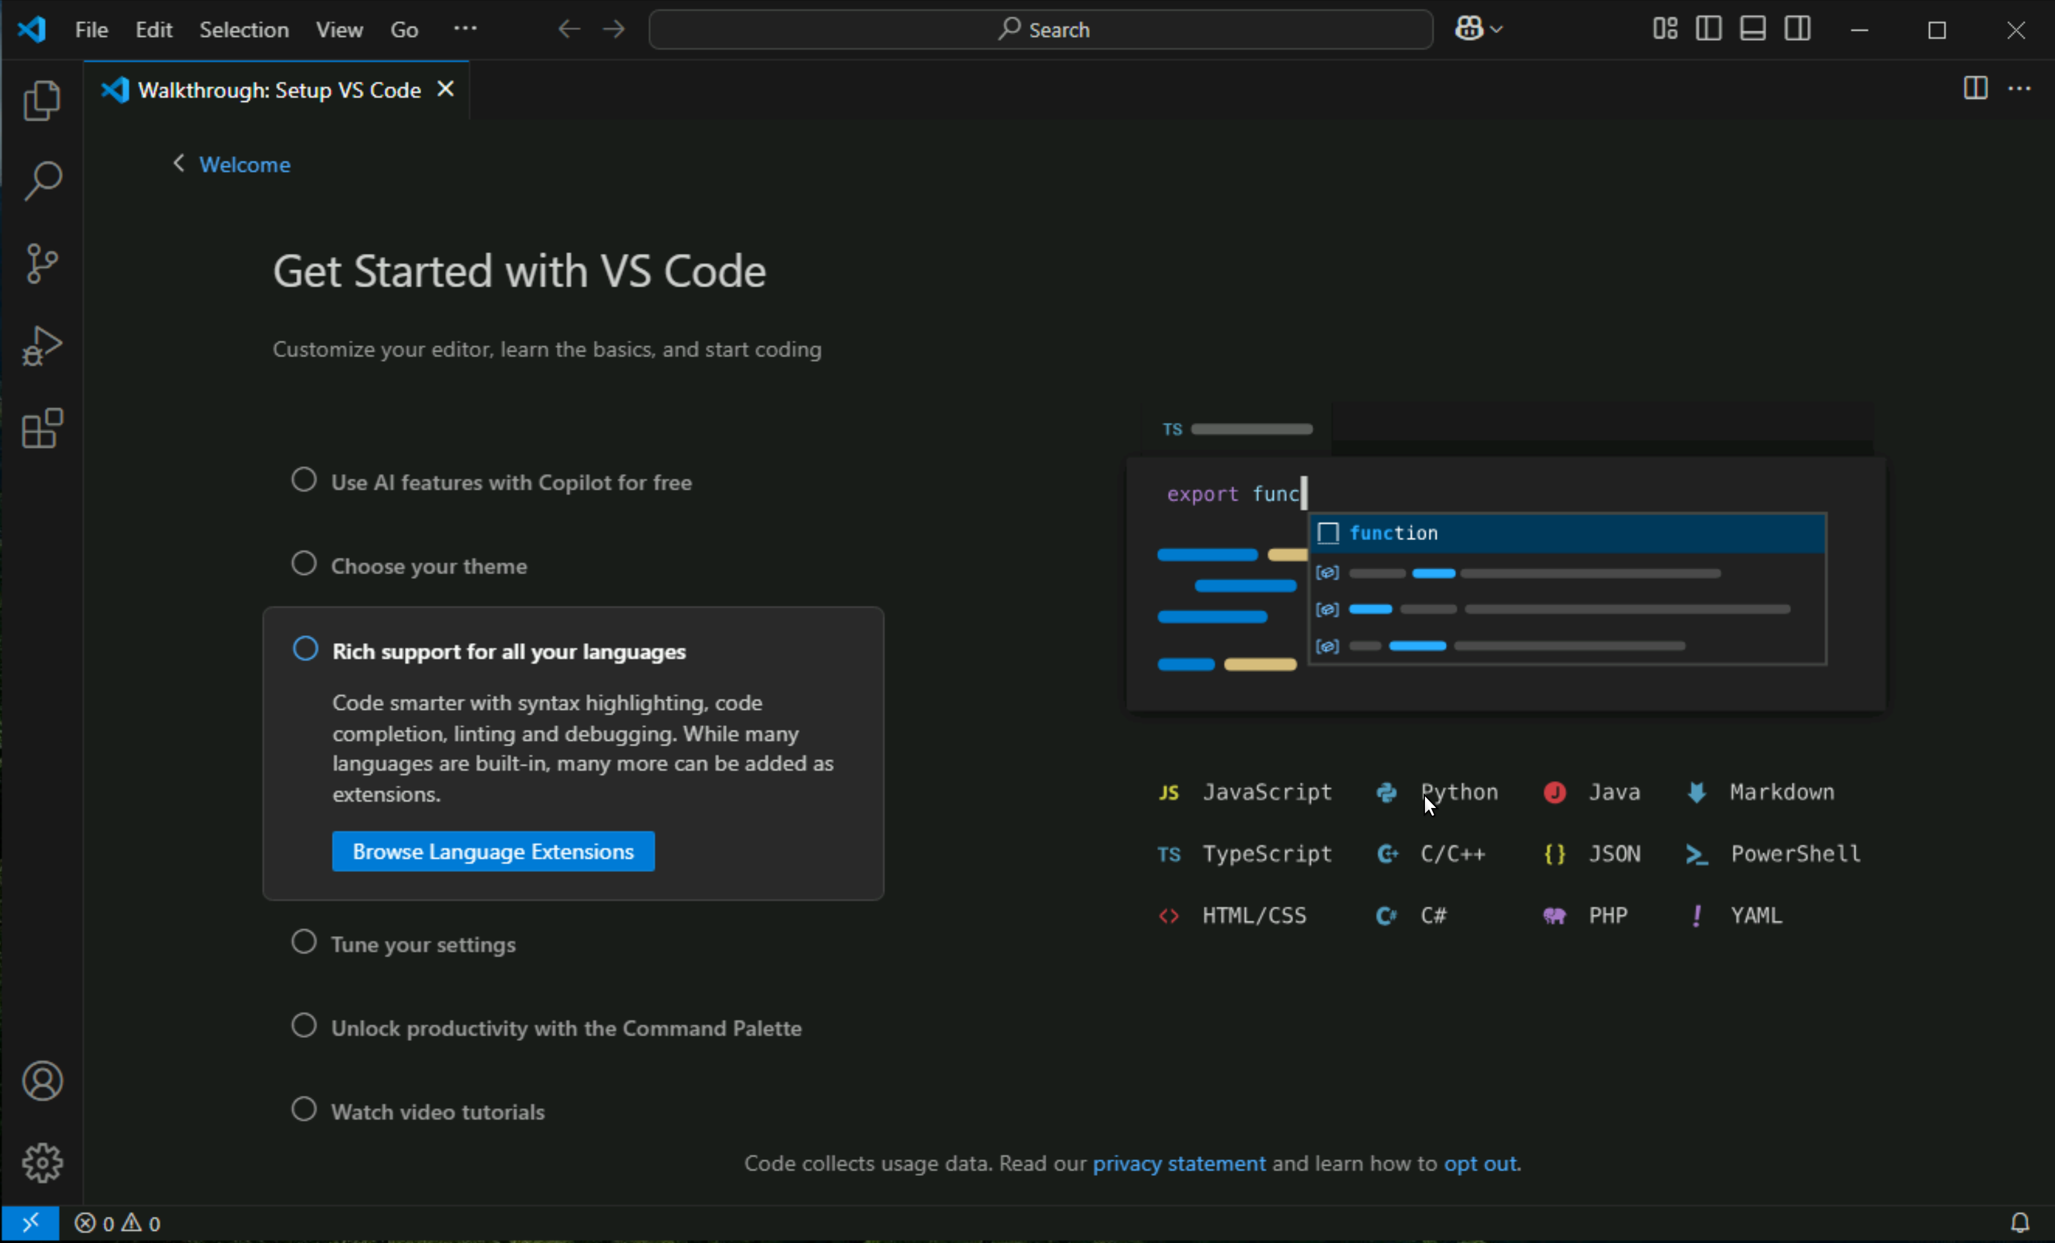Toggle the bottom panel layout icon
The image size is (2055, 1243).
1752,29
